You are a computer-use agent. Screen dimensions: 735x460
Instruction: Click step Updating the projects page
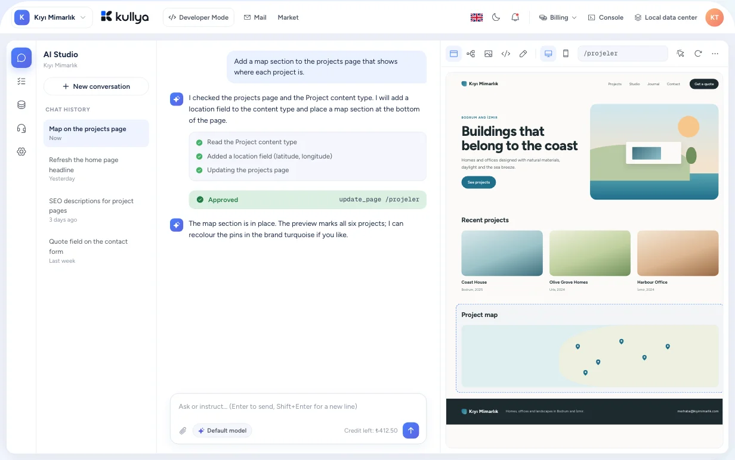coord(248,170)
